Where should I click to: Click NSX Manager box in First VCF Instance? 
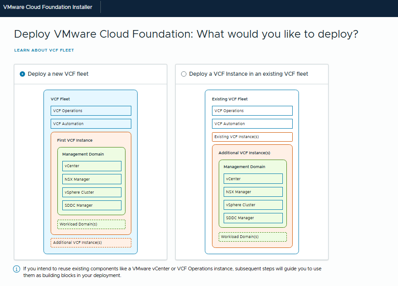92,179
